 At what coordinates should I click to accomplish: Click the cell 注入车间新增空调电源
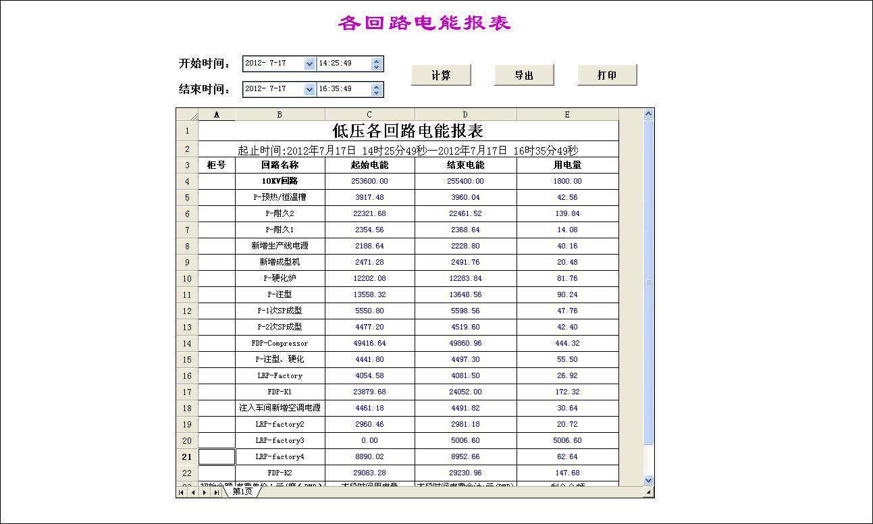point(280,408)
